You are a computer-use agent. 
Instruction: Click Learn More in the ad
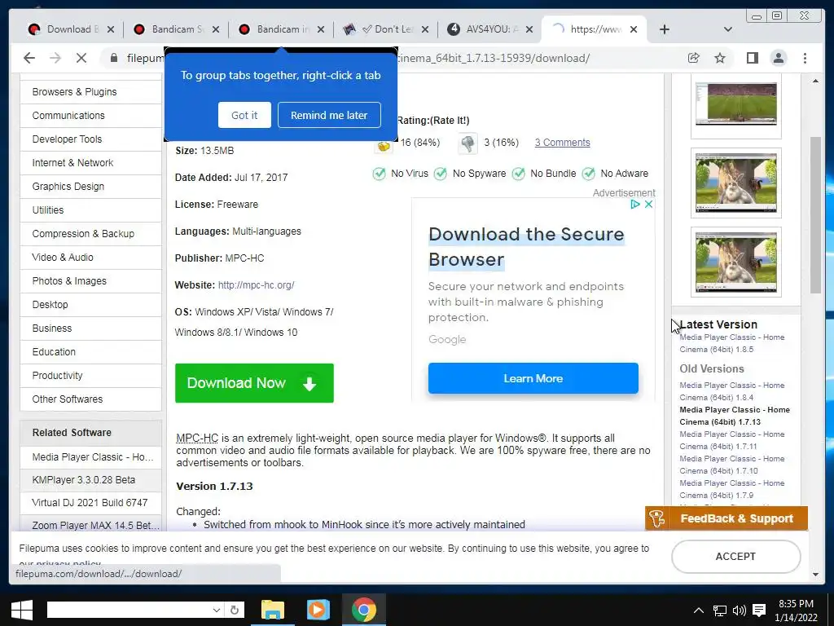coord(533,378)
